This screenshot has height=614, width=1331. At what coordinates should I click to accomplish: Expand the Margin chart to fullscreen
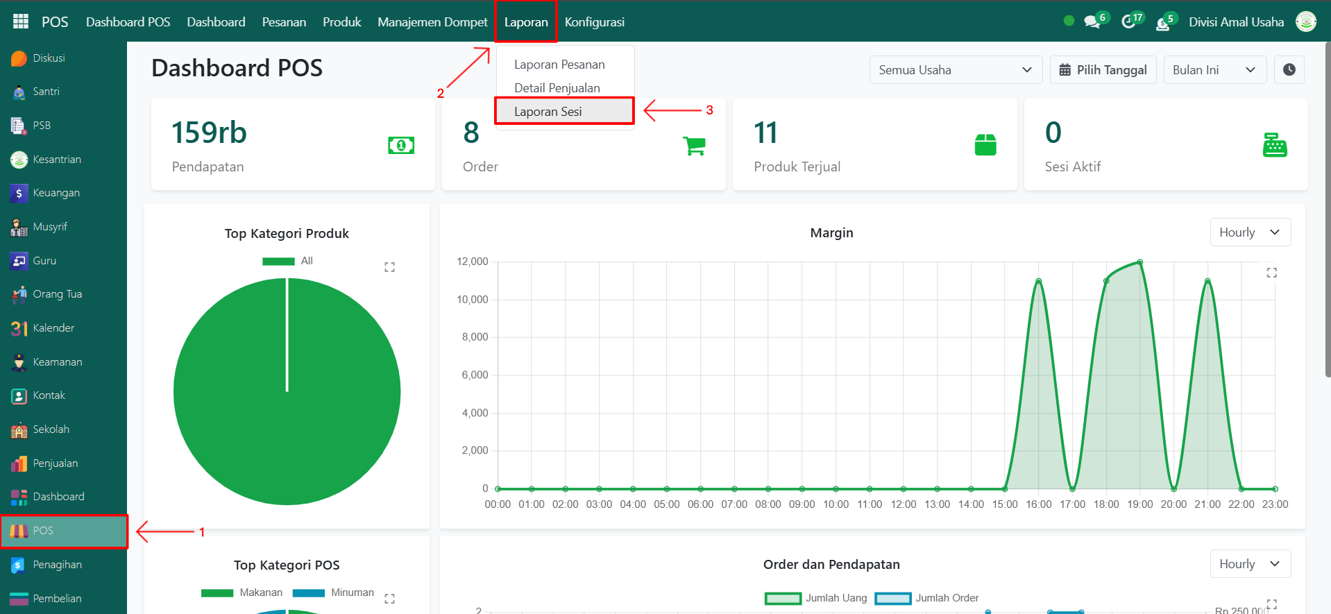point(1271,273)
